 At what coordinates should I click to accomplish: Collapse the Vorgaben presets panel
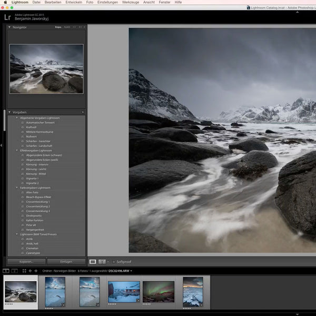pyautogui.click(x=9, y=112)
